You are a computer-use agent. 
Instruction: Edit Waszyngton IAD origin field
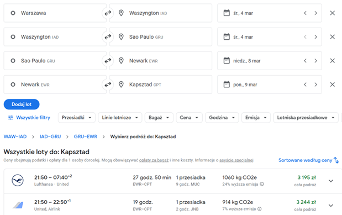click(55, 37)
